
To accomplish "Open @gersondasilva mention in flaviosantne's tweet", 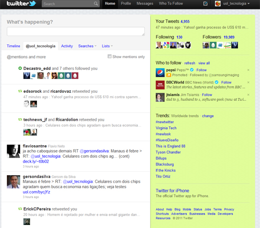I will [x=94, y=151].
